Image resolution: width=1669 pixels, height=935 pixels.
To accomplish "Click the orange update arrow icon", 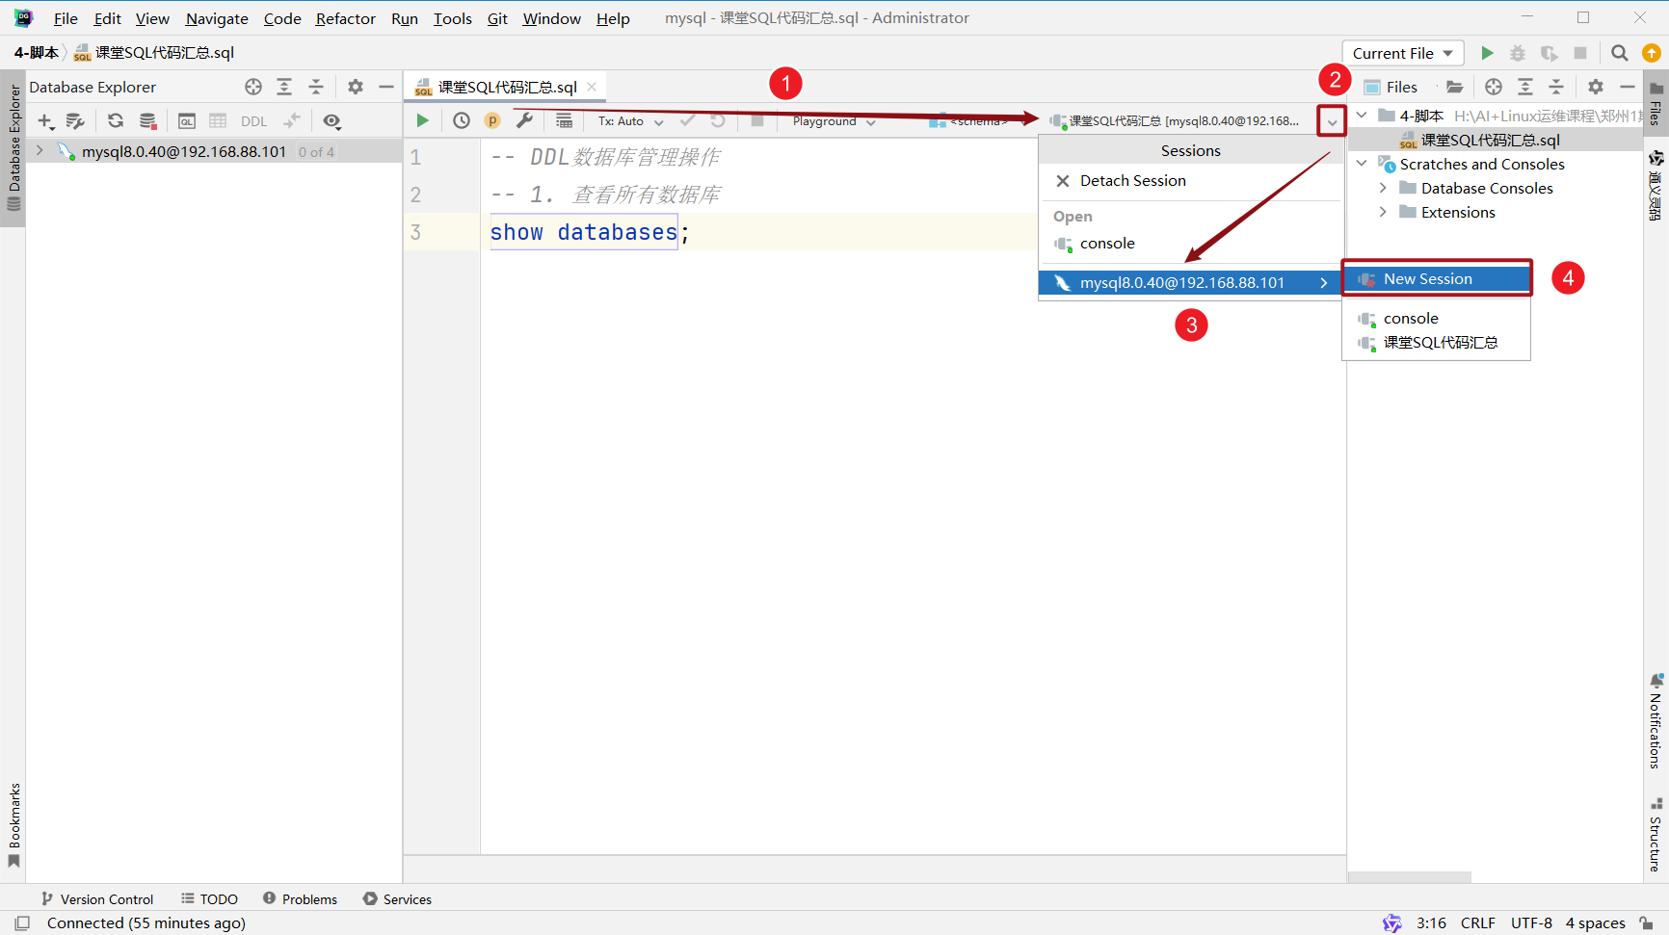I will 1651,53.
